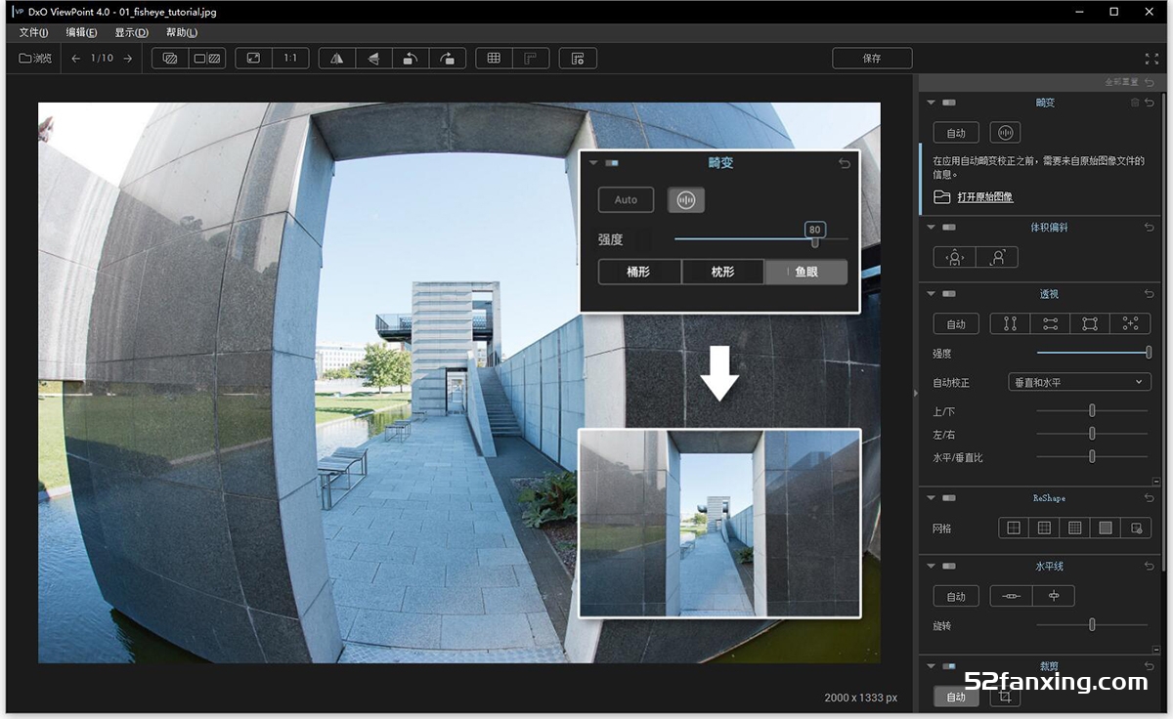Open the 浏览 browse folder button

click(36, 59)
